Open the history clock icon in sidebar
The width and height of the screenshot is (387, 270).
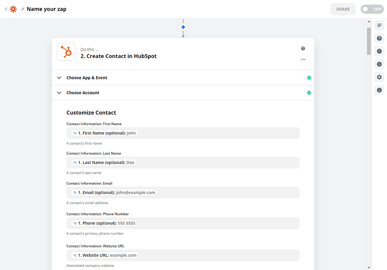(x=379, y=64)
